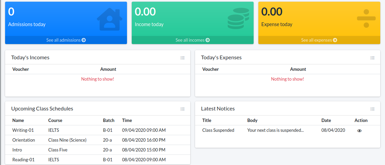Click the Voucher header in Today's Expenses
385x165 pixels.
click(210, 69)
